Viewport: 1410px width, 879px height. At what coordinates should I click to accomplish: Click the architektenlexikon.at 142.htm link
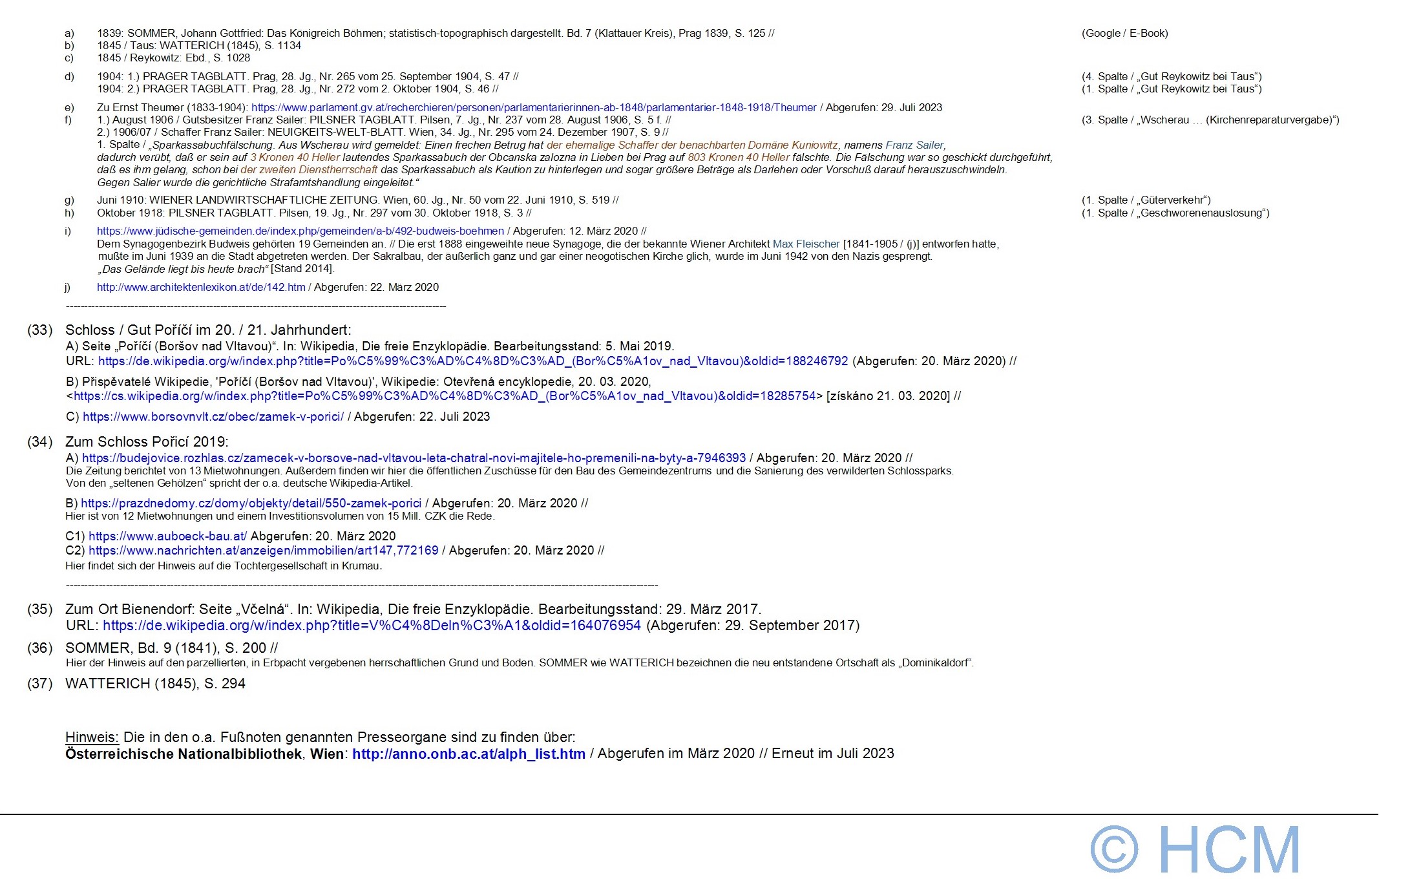[201, 288]
